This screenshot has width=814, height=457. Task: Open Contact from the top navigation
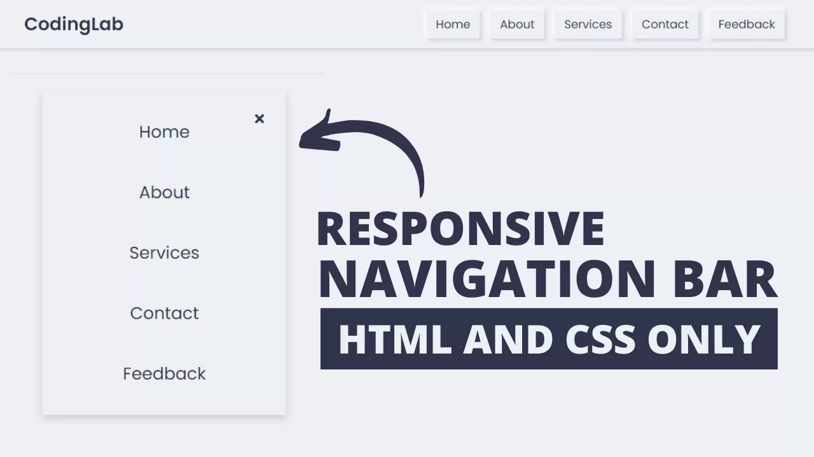[665, 24]
